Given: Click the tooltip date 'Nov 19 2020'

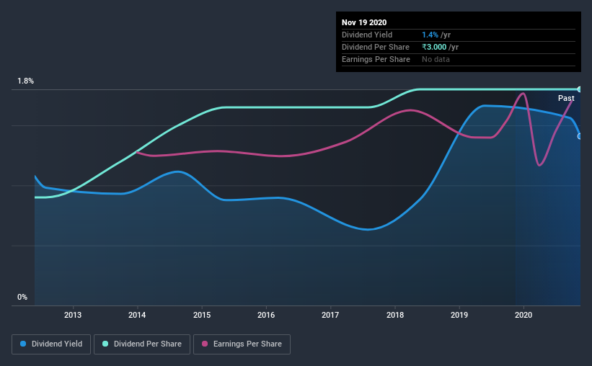Looking at the screenshot, I should click(x=364, y=22).
